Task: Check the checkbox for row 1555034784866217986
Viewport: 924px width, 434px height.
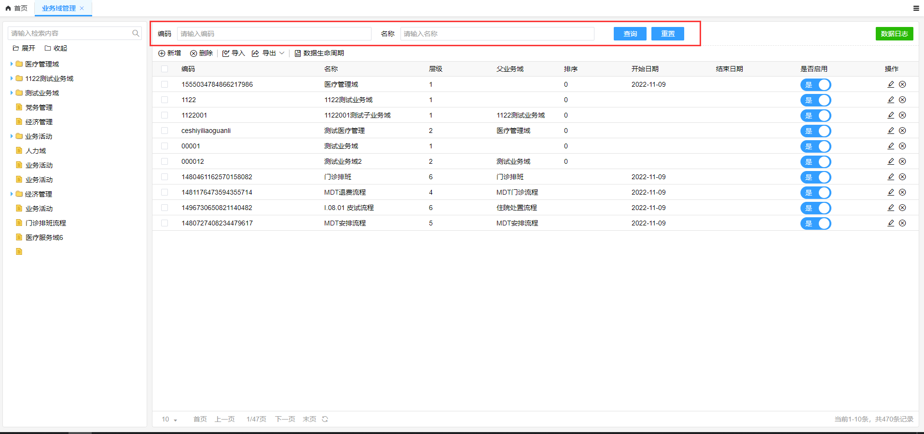Action: pos(165,84)
